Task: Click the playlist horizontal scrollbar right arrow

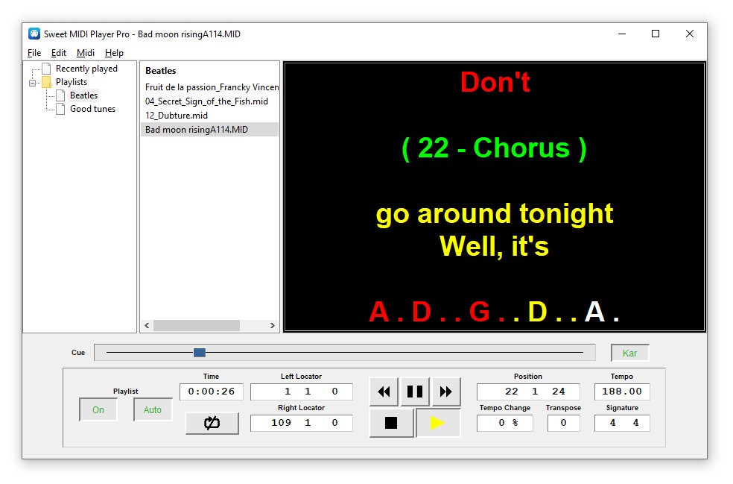Action: click(272, 325)
